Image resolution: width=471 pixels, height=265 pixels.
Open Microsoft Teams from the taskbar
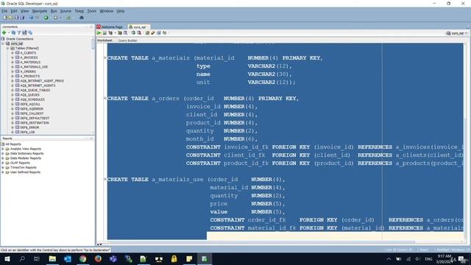(113, 258)
